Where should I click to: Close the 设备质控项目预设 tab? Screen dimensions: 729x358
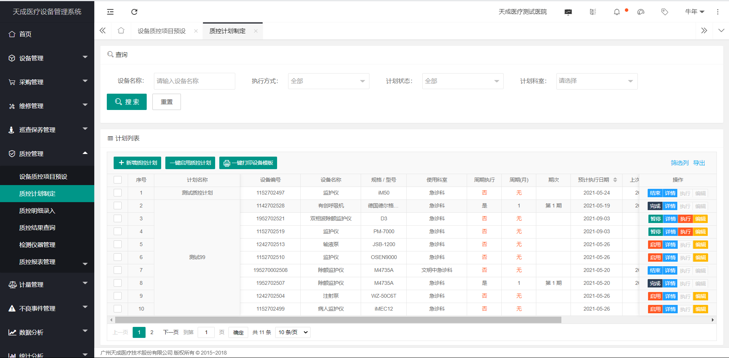pos(196,31)
